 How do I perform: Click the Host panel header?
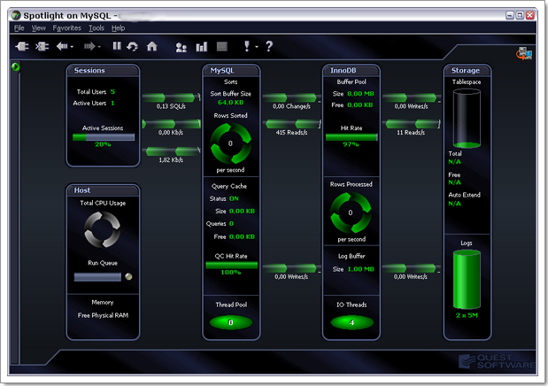point(103,190)
